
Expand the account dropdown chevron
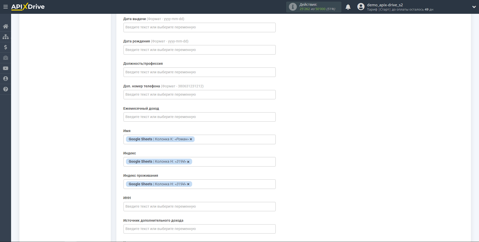[474, 7]
